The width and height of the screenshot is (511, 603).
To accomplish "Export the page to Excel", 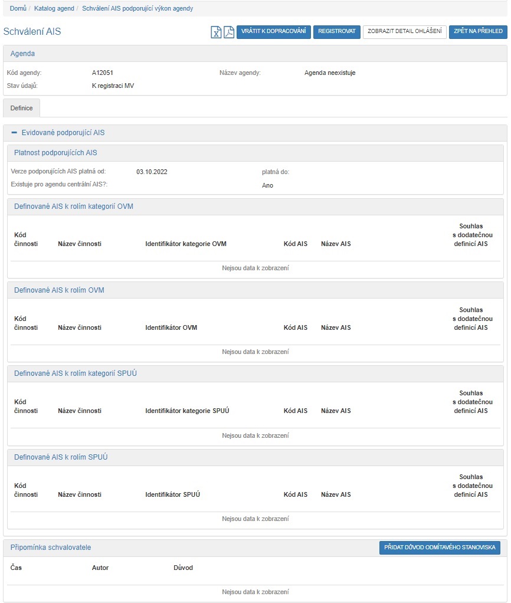I will point(216,32).
